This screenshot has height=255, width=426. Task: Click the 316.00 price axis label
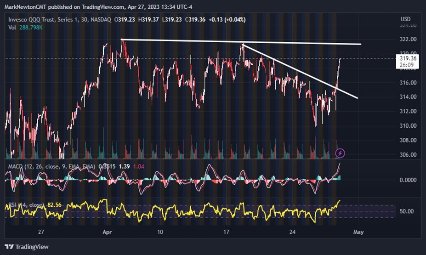tap(408, 83)
